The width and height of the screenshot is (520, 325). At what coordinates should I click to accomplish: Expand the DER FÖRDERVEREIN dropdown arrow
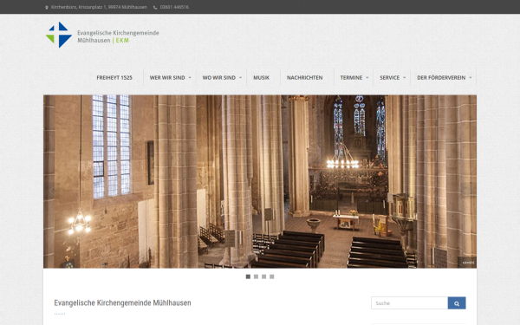(471, 78)
